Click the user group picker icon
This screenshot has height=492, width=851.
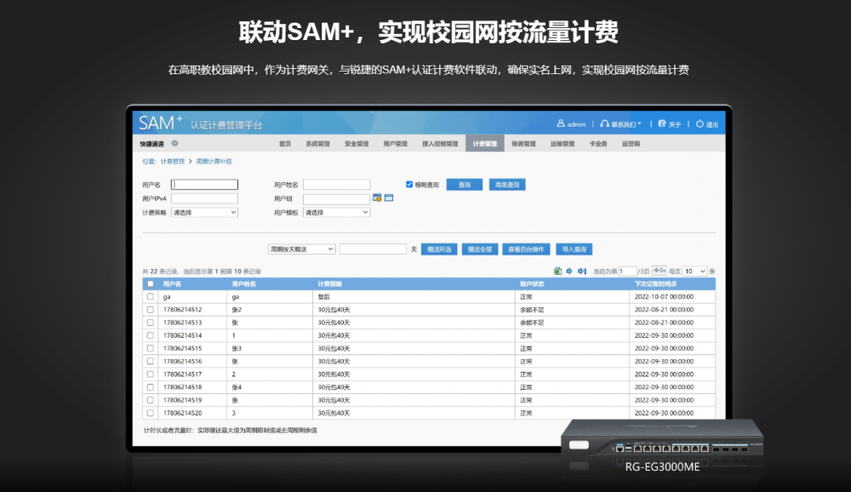coord(377,198)
